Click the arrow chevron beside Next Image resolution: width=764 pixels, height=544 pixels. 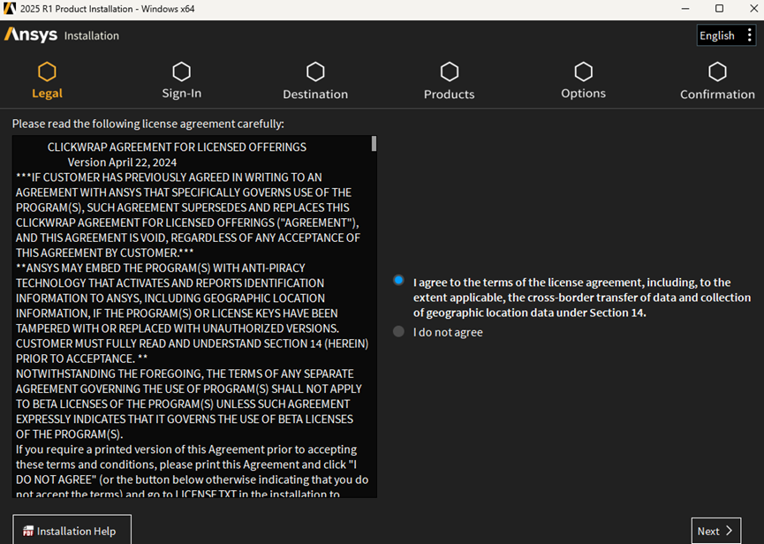point(729,531)
